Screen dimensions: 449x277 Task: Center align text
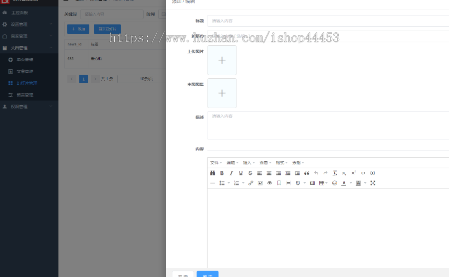tap(269, 173)
